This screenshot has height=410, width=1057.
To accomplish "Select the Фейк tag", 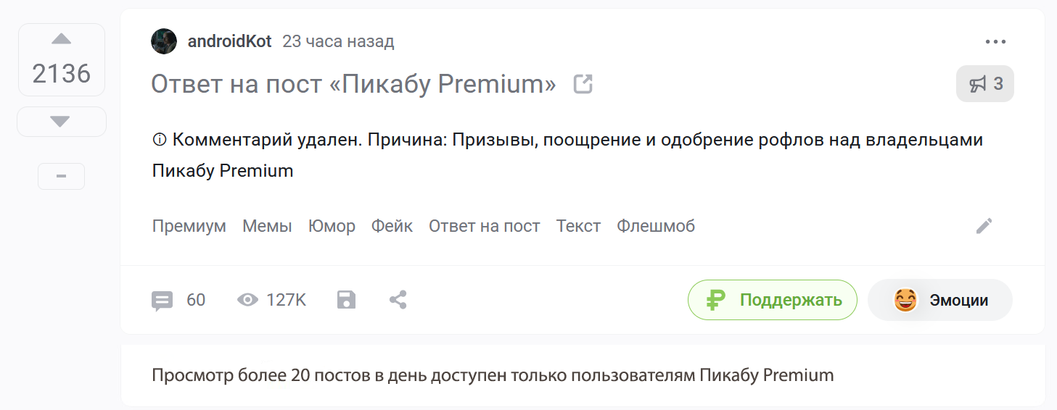I will tap(392, 226).
